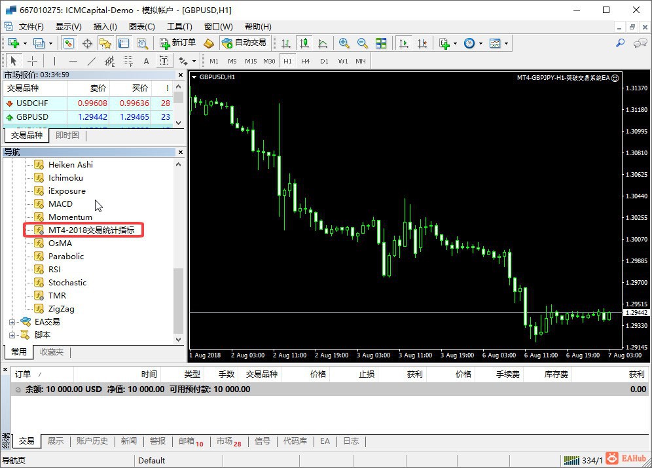Open the chart templates icon

(495, 43)
